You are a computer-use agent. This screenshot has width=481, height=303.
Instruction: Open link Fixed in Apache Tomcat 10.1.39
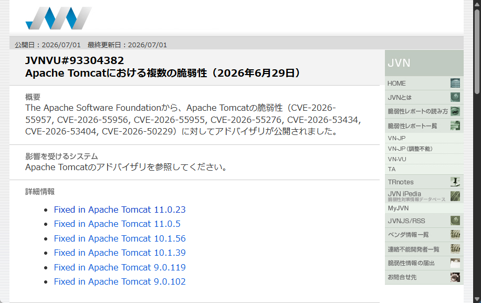[x=120, y=253]
